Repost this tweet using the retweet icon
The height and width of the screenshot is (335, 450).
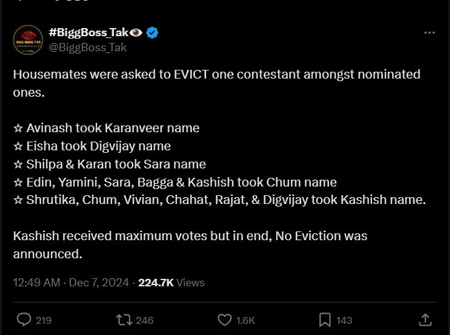click(123, 320)
